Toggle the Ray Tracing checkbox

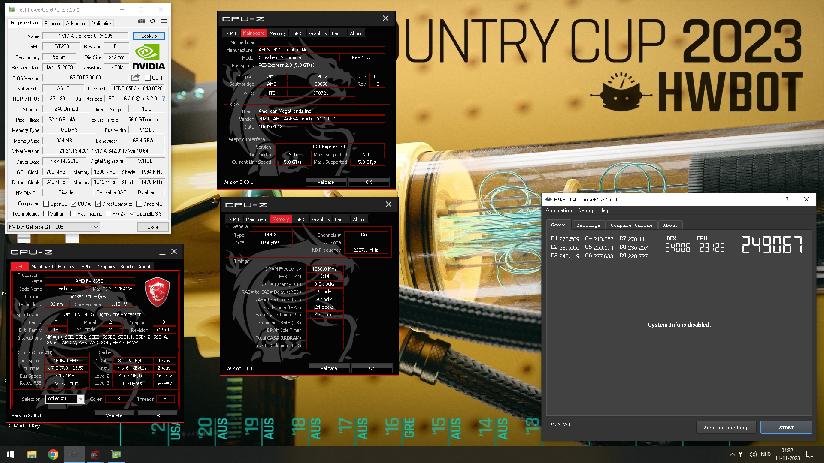click(x=73, y=214)
